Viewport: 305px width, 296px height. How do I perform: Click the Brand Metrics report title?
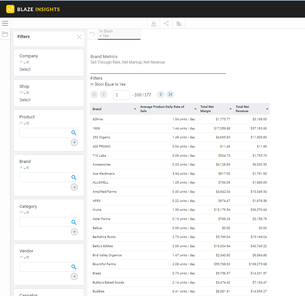(x=104, y=57)
